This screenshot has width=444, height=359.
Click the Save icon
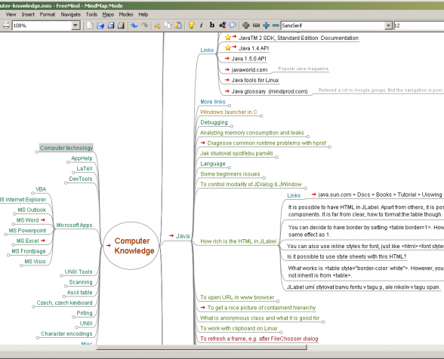111,25
